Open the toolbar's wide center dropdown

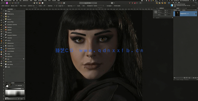(88, 3)
